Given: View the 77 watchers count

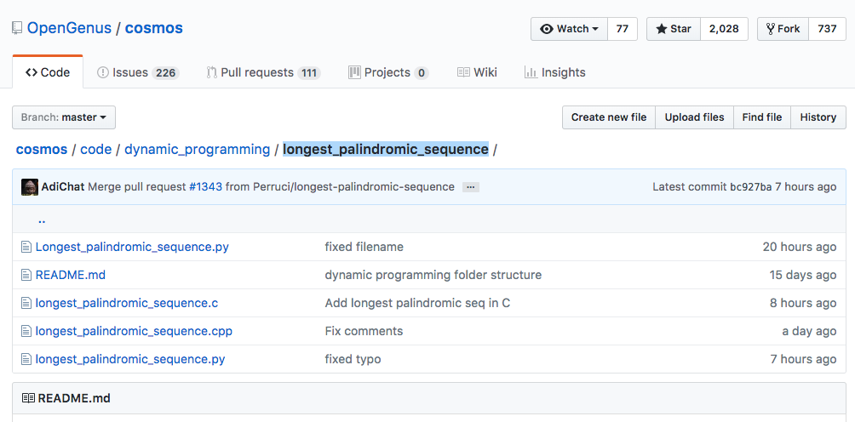Looking at the screenshot, I should (x=623, y=29).
